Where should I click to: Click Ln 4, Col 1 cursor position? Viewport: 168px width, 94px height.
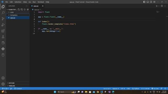coord(107,89)
